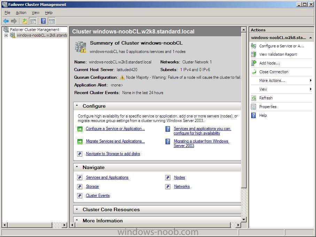Click shortcut icon beside Services and Applications
This screenshot has height=237, width=316.
pyautogui.click(x=80, y=177)
